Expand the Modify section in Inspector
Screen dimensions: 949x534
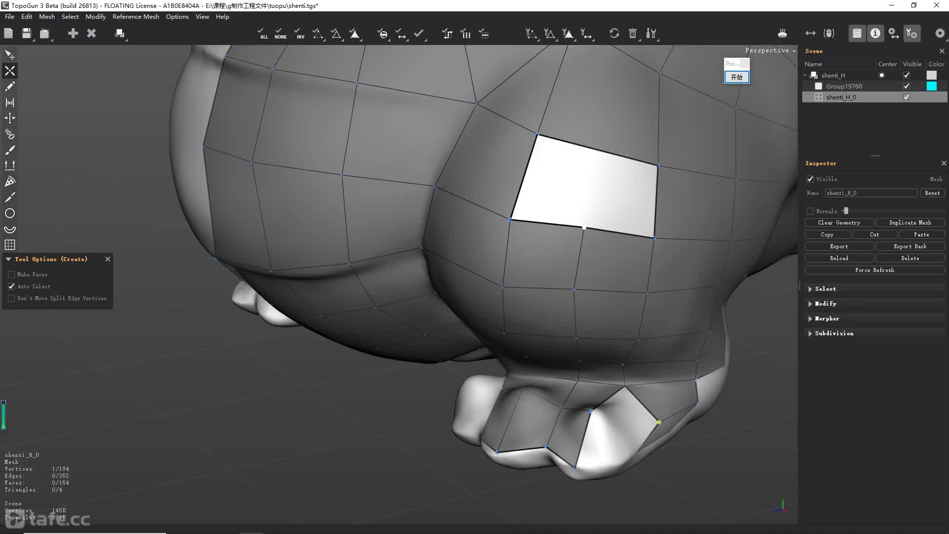click(x=810, y=304)
